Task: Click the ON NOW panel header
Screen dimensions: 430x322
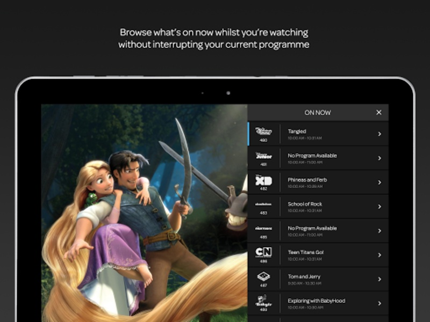Action: pyautogui.click(x=318, y=113)
